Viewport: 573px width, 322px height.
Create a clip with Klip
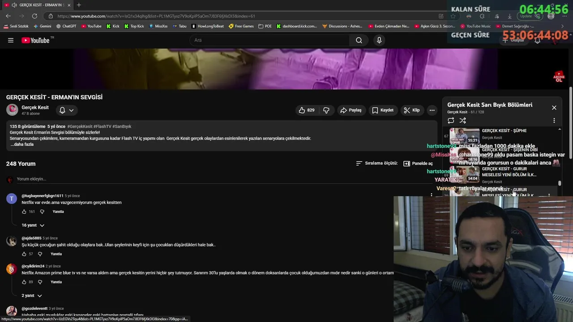pyautogui.click(x=412, y=110)
